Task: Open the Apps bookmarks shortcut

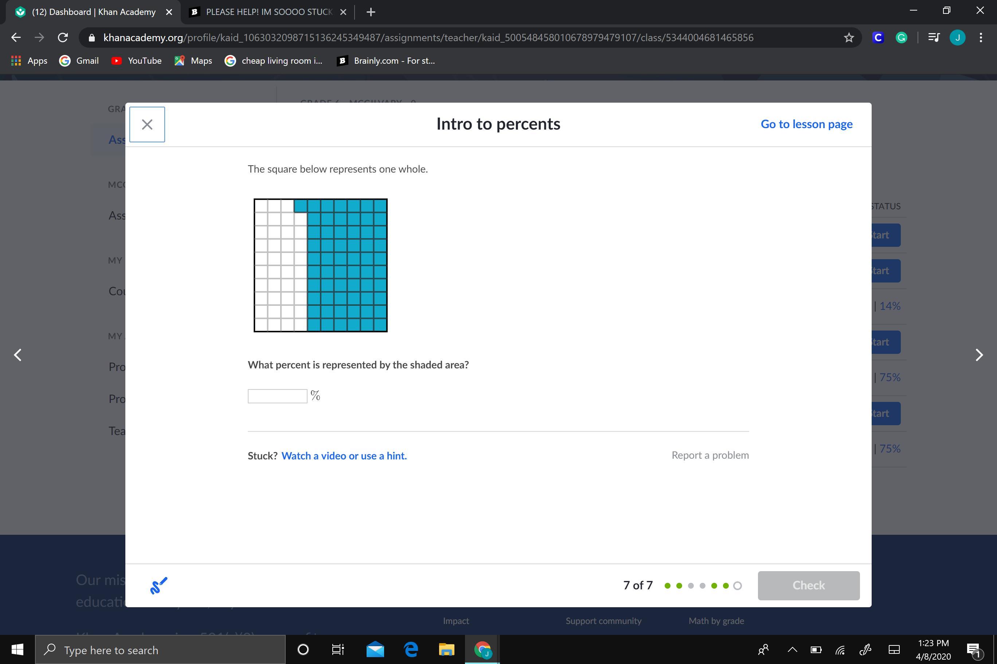Action: point(29,60)
